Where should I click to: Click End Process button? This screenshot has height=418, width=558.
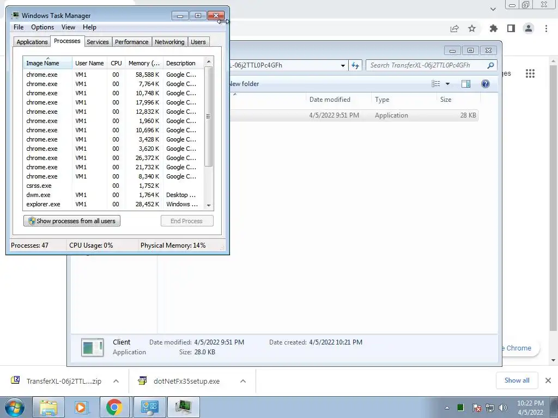(x=187, y=221)
